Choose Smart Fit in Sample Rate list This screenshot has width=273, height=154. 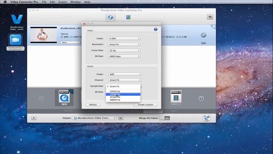tap(123, 86)
